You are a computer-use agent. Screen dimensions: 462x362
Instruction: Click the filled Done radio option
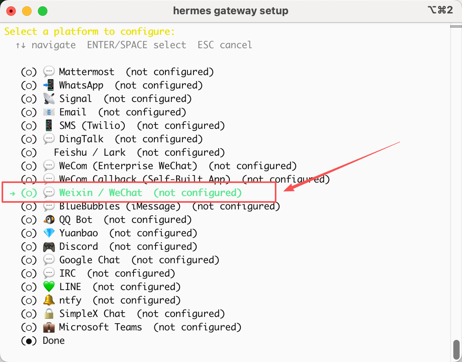coord(29,341)
